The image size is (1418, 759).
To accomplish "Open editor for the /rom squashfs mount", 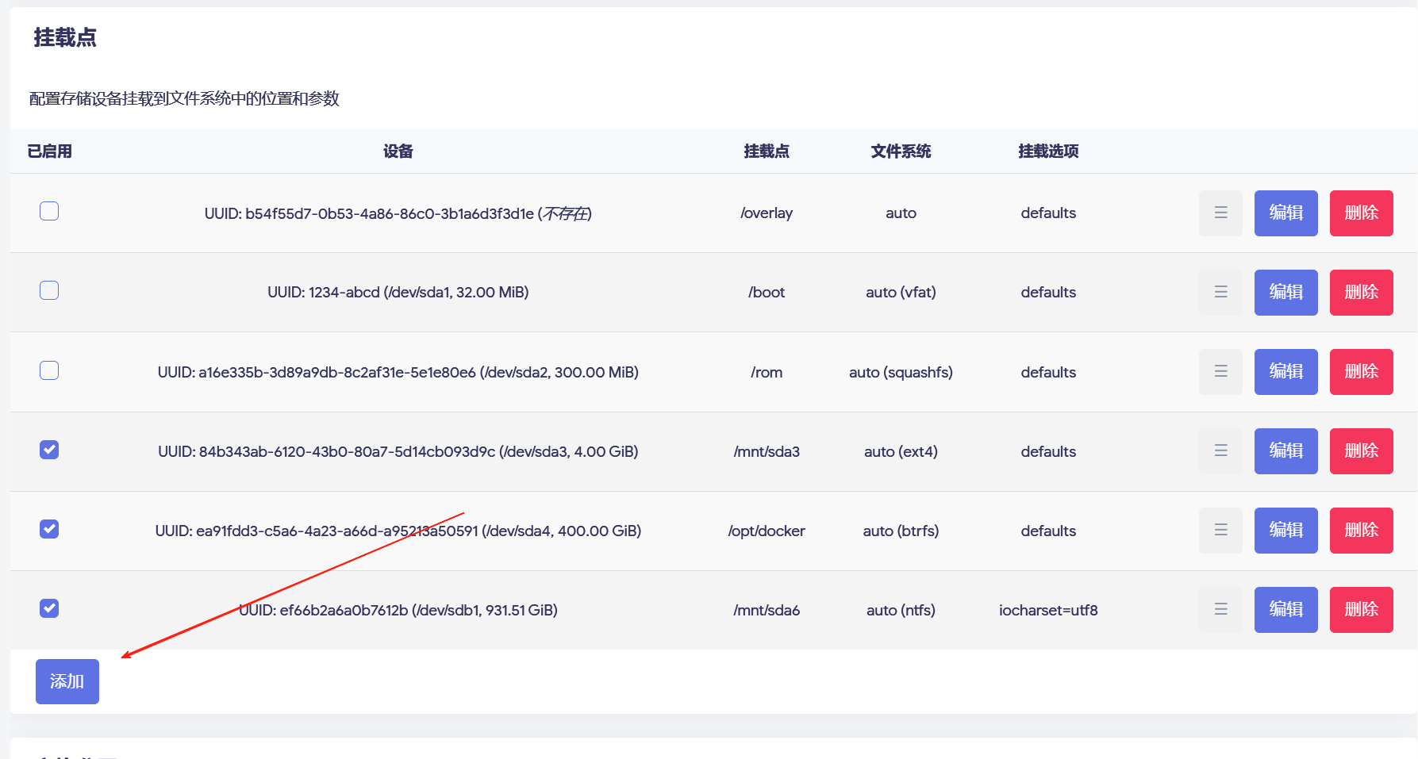I will pos(1285,372).
